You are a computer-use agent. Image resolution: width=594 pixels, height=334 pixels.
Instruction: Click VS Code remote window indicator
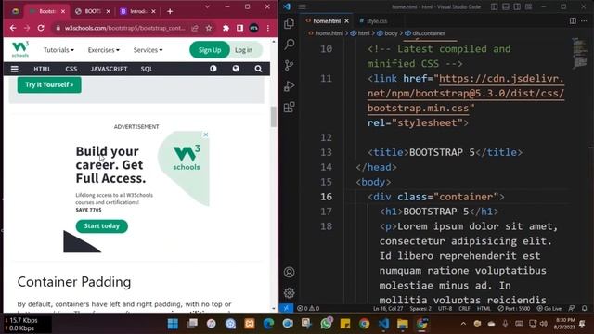tap(286, 308)
